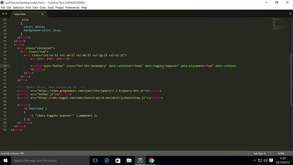Click the data-toggle="popover" attribute
This screenshot has width=293, height=165.
coord(162,66)
